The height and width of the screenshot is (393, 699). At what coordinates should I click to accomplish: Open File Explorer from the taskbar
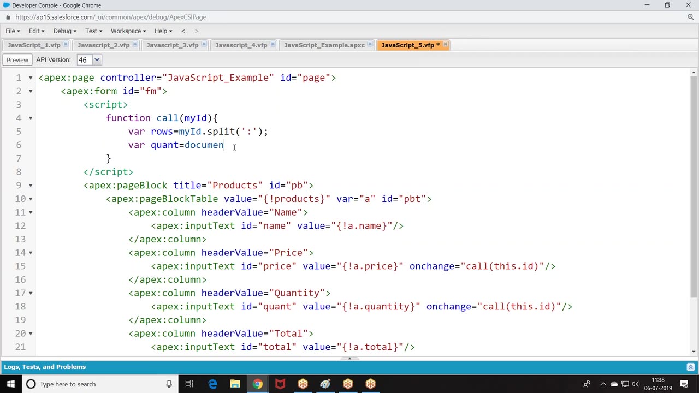(235, 384)
